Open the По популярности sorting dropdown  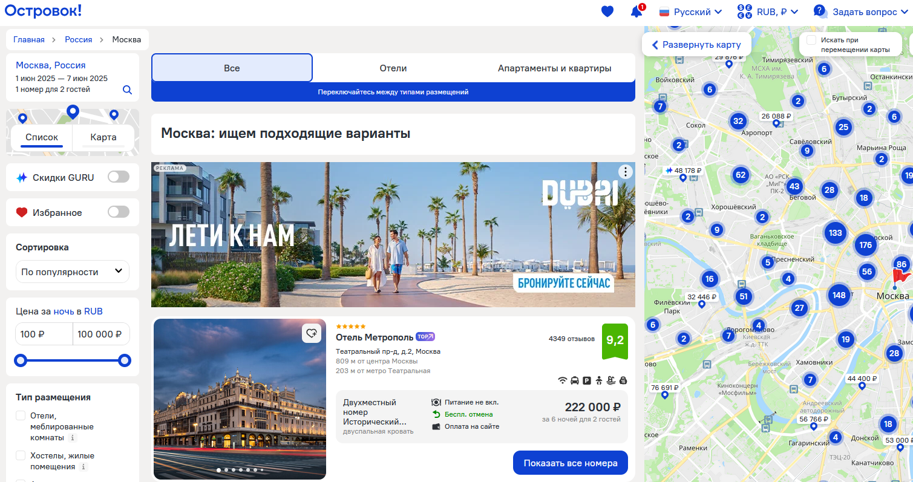click(73, 272)
